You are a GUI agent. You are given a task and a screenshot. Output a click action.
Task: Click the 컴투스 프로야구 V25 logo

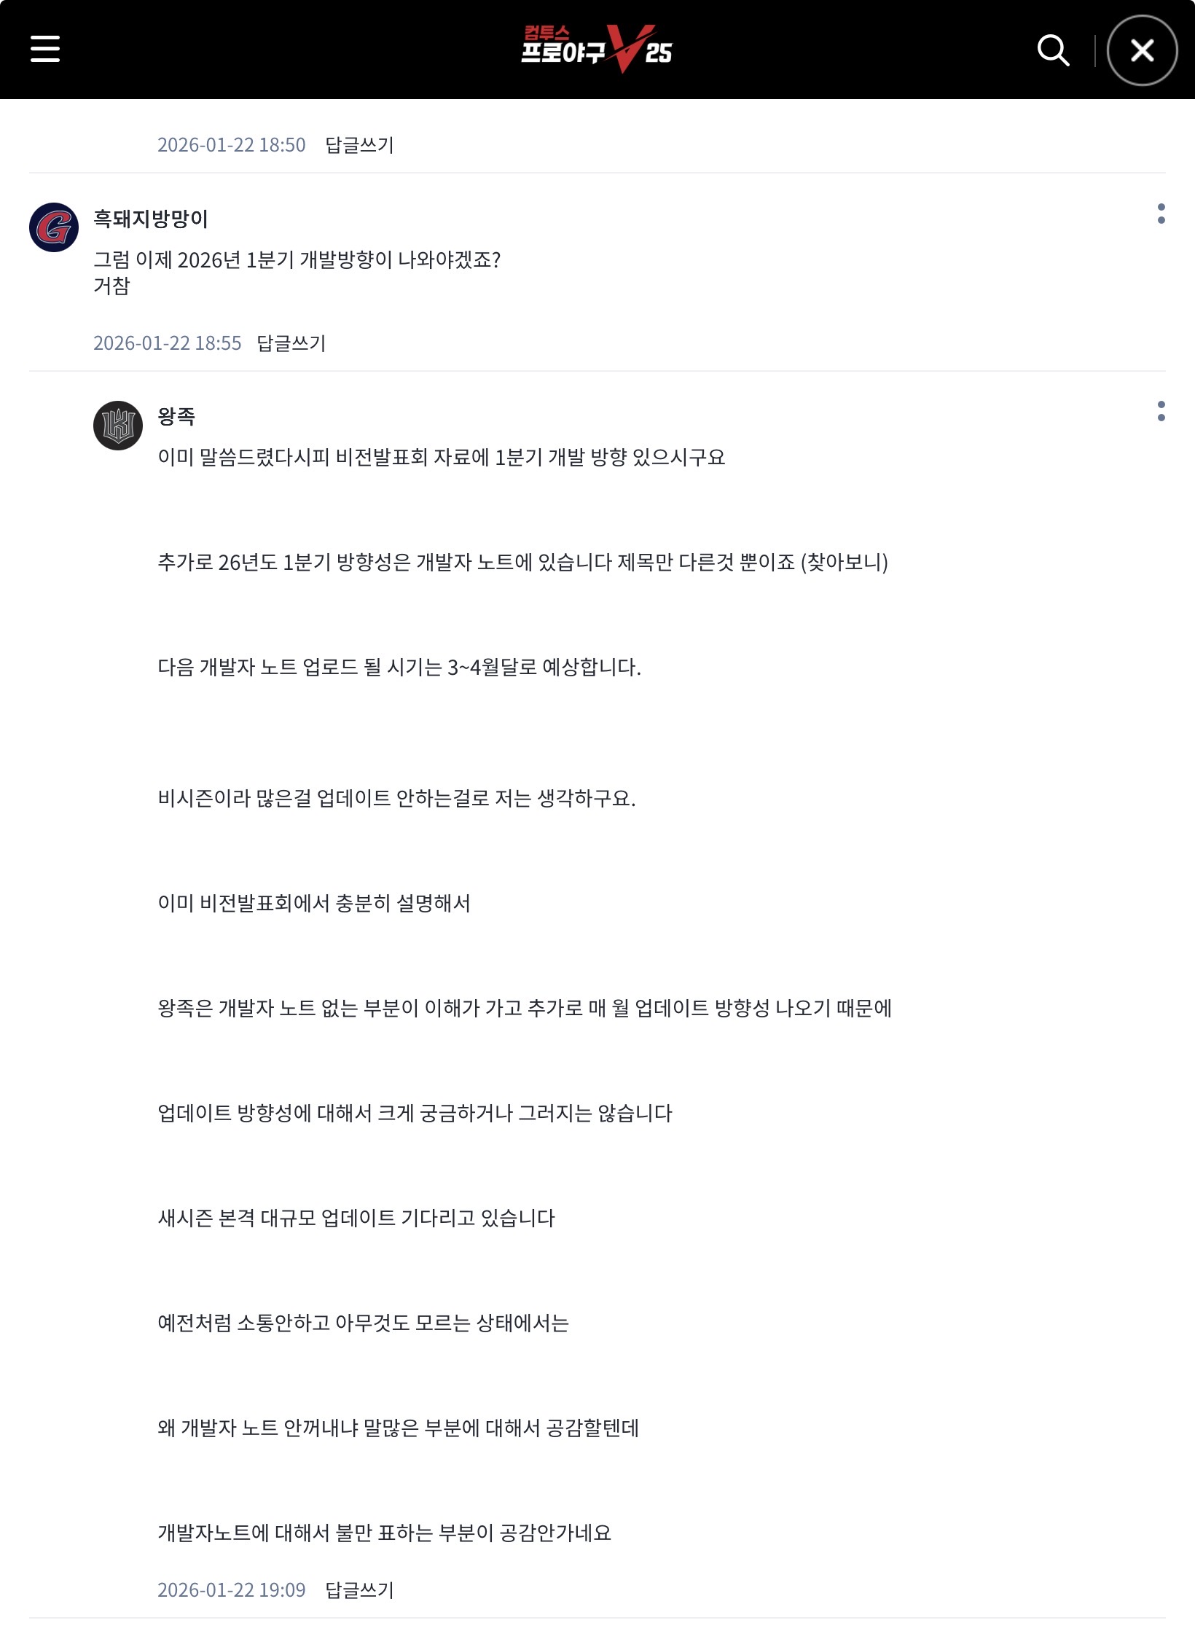tap(596, 49)
